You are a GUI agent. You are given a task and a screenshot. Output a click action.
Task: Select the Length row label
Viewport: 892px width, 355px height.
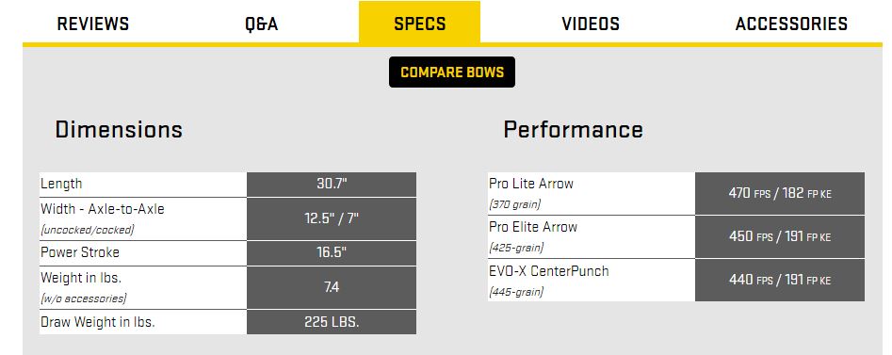pyautogui.click(x=61, y=184)
